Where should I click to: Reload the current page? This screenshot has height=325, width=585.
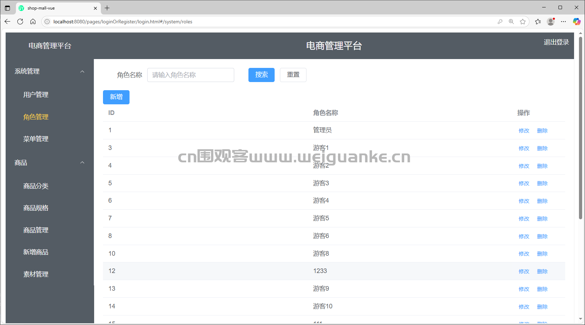pos(20,22)
